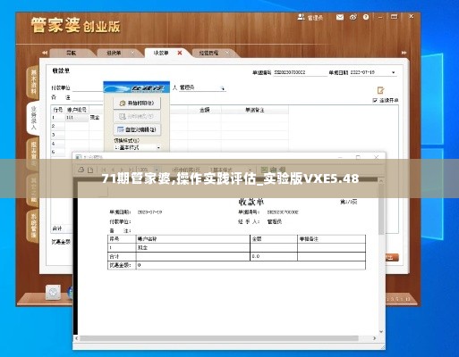The width and height of the screenshot is (459, 357).
Task: Click the 经手人 field showing 管理员
Action: [x=202, y=87]
